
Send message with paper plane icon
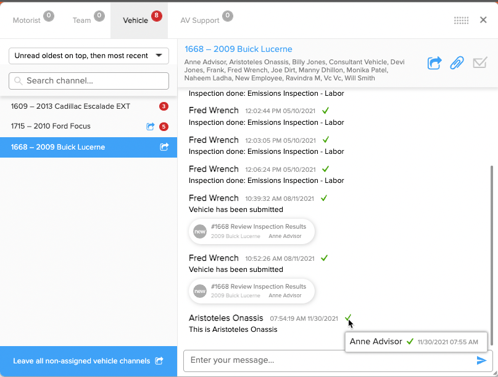tap(481, 360)
